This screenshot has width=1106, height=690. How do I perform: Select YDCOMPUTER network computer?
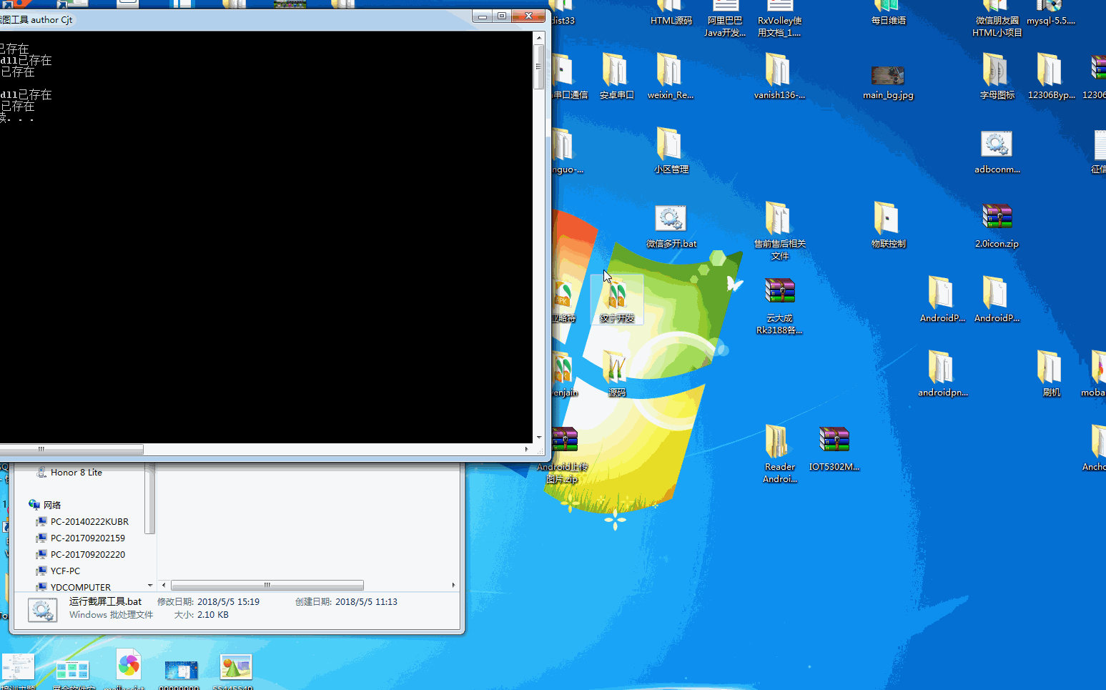click(80, 587)
